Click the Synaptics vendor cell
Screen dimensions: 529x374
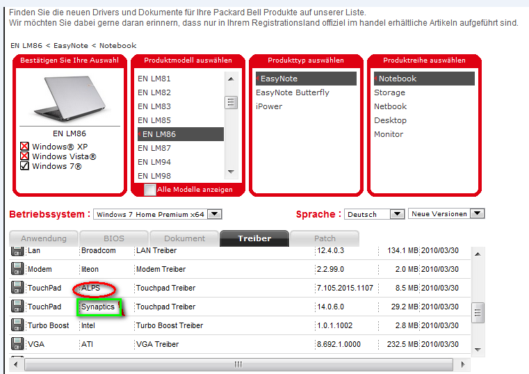tap(98, 307)
